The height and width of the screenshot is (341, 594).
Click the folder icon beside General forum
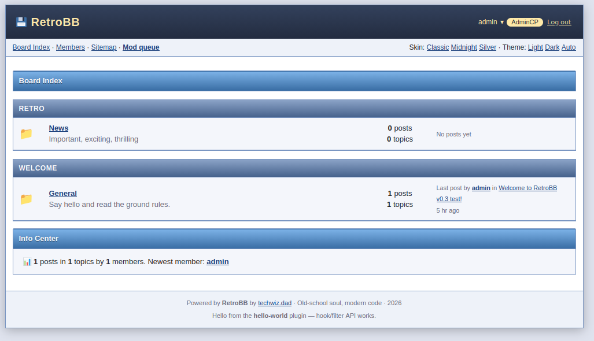click(26, 199)
